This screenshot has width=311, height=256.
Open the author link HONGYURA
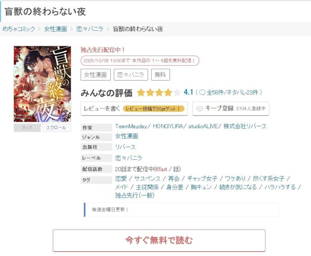pyautogui.click(x=168, y=126)
